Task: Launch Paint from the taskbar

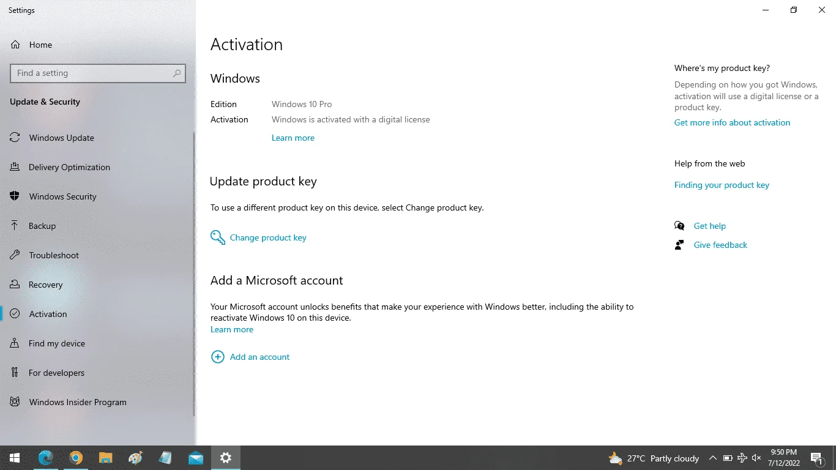Action: 136,458
